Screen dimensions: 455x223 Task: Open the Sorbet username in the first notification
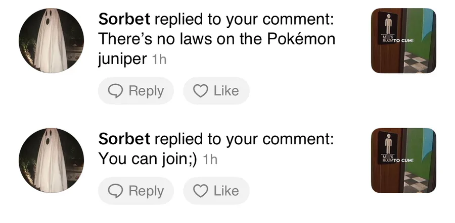tap(124, 19)
